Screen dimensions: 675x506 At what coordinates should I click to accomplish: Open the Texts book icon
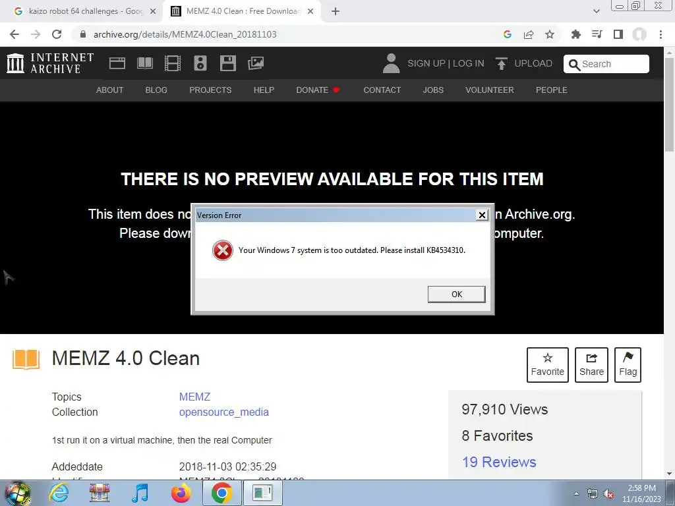point(144,63)
